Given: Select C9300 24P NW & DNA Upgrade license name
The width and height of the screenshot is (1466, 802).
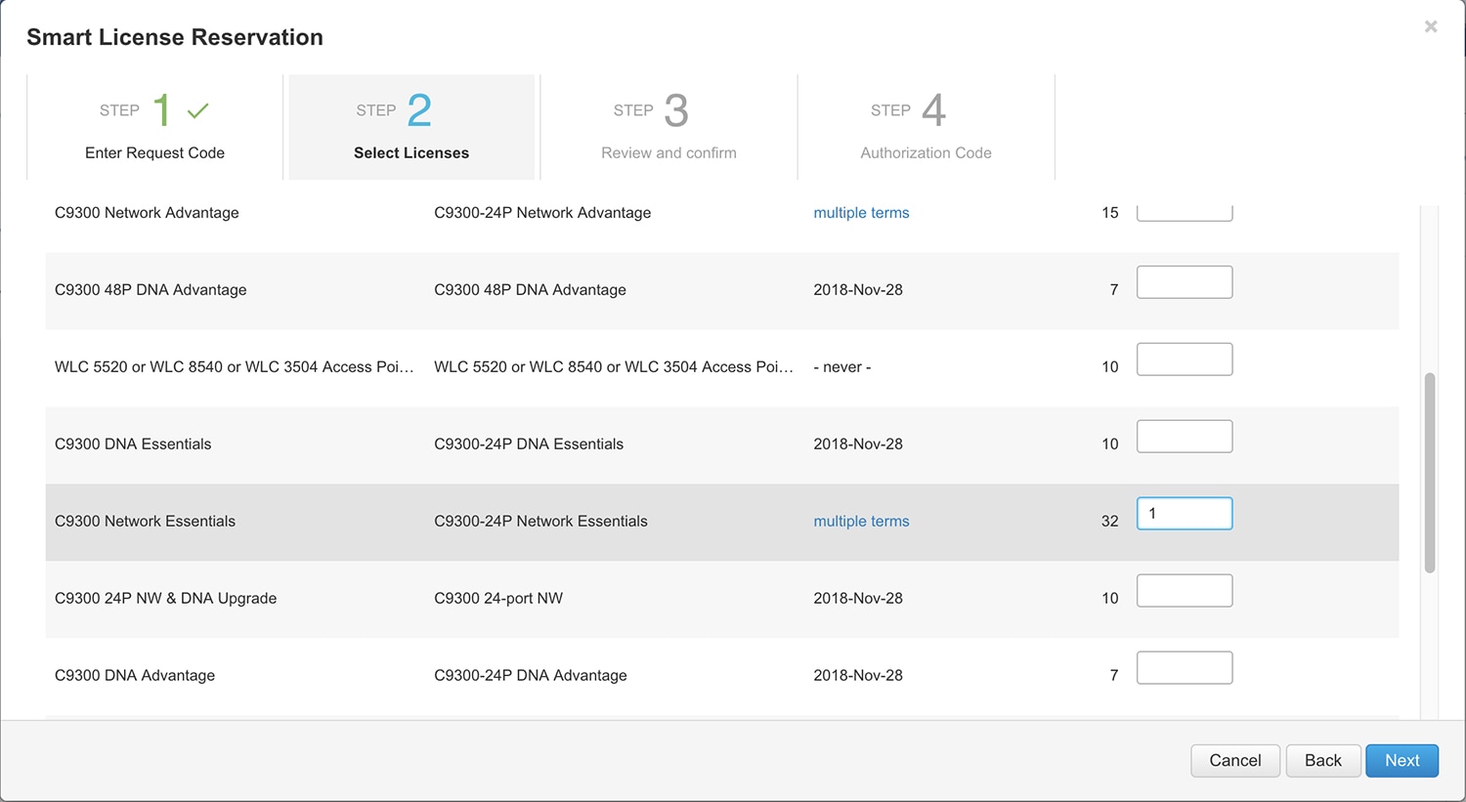Looking at the screenshot, I should tap(165, 599).
